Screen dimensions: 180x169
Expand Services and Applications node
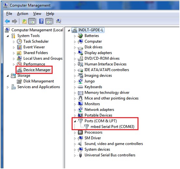coord(8,88)
